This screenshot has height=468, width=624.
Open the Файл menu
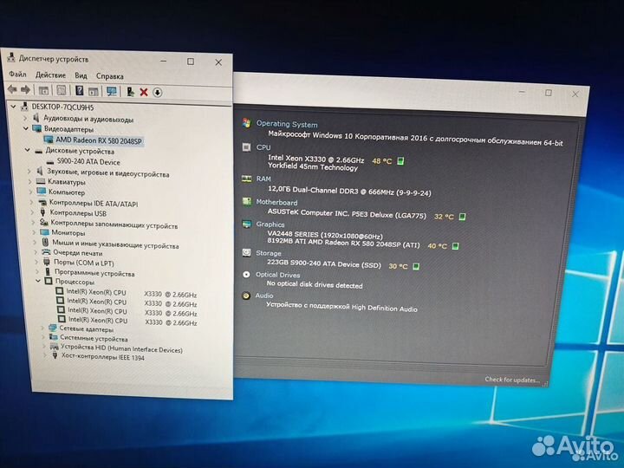[x=16, y=75]
